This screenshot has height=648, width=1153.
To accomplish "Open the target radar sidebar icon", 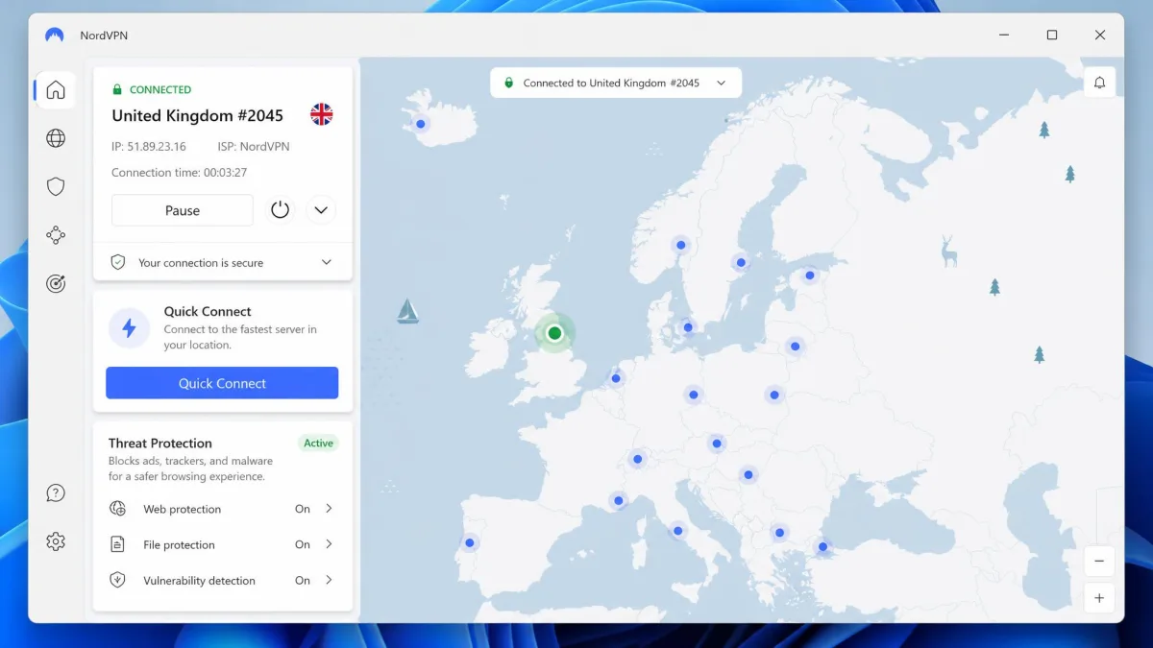I will 56,283.
